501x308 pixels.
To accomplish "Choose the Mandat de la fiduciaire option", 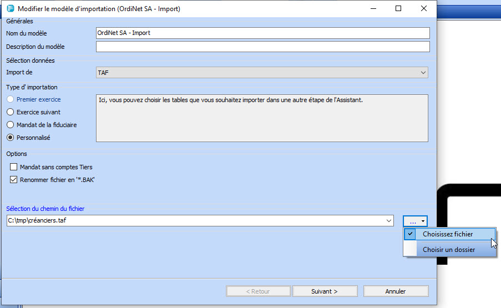I will click(x=10, y=125).
